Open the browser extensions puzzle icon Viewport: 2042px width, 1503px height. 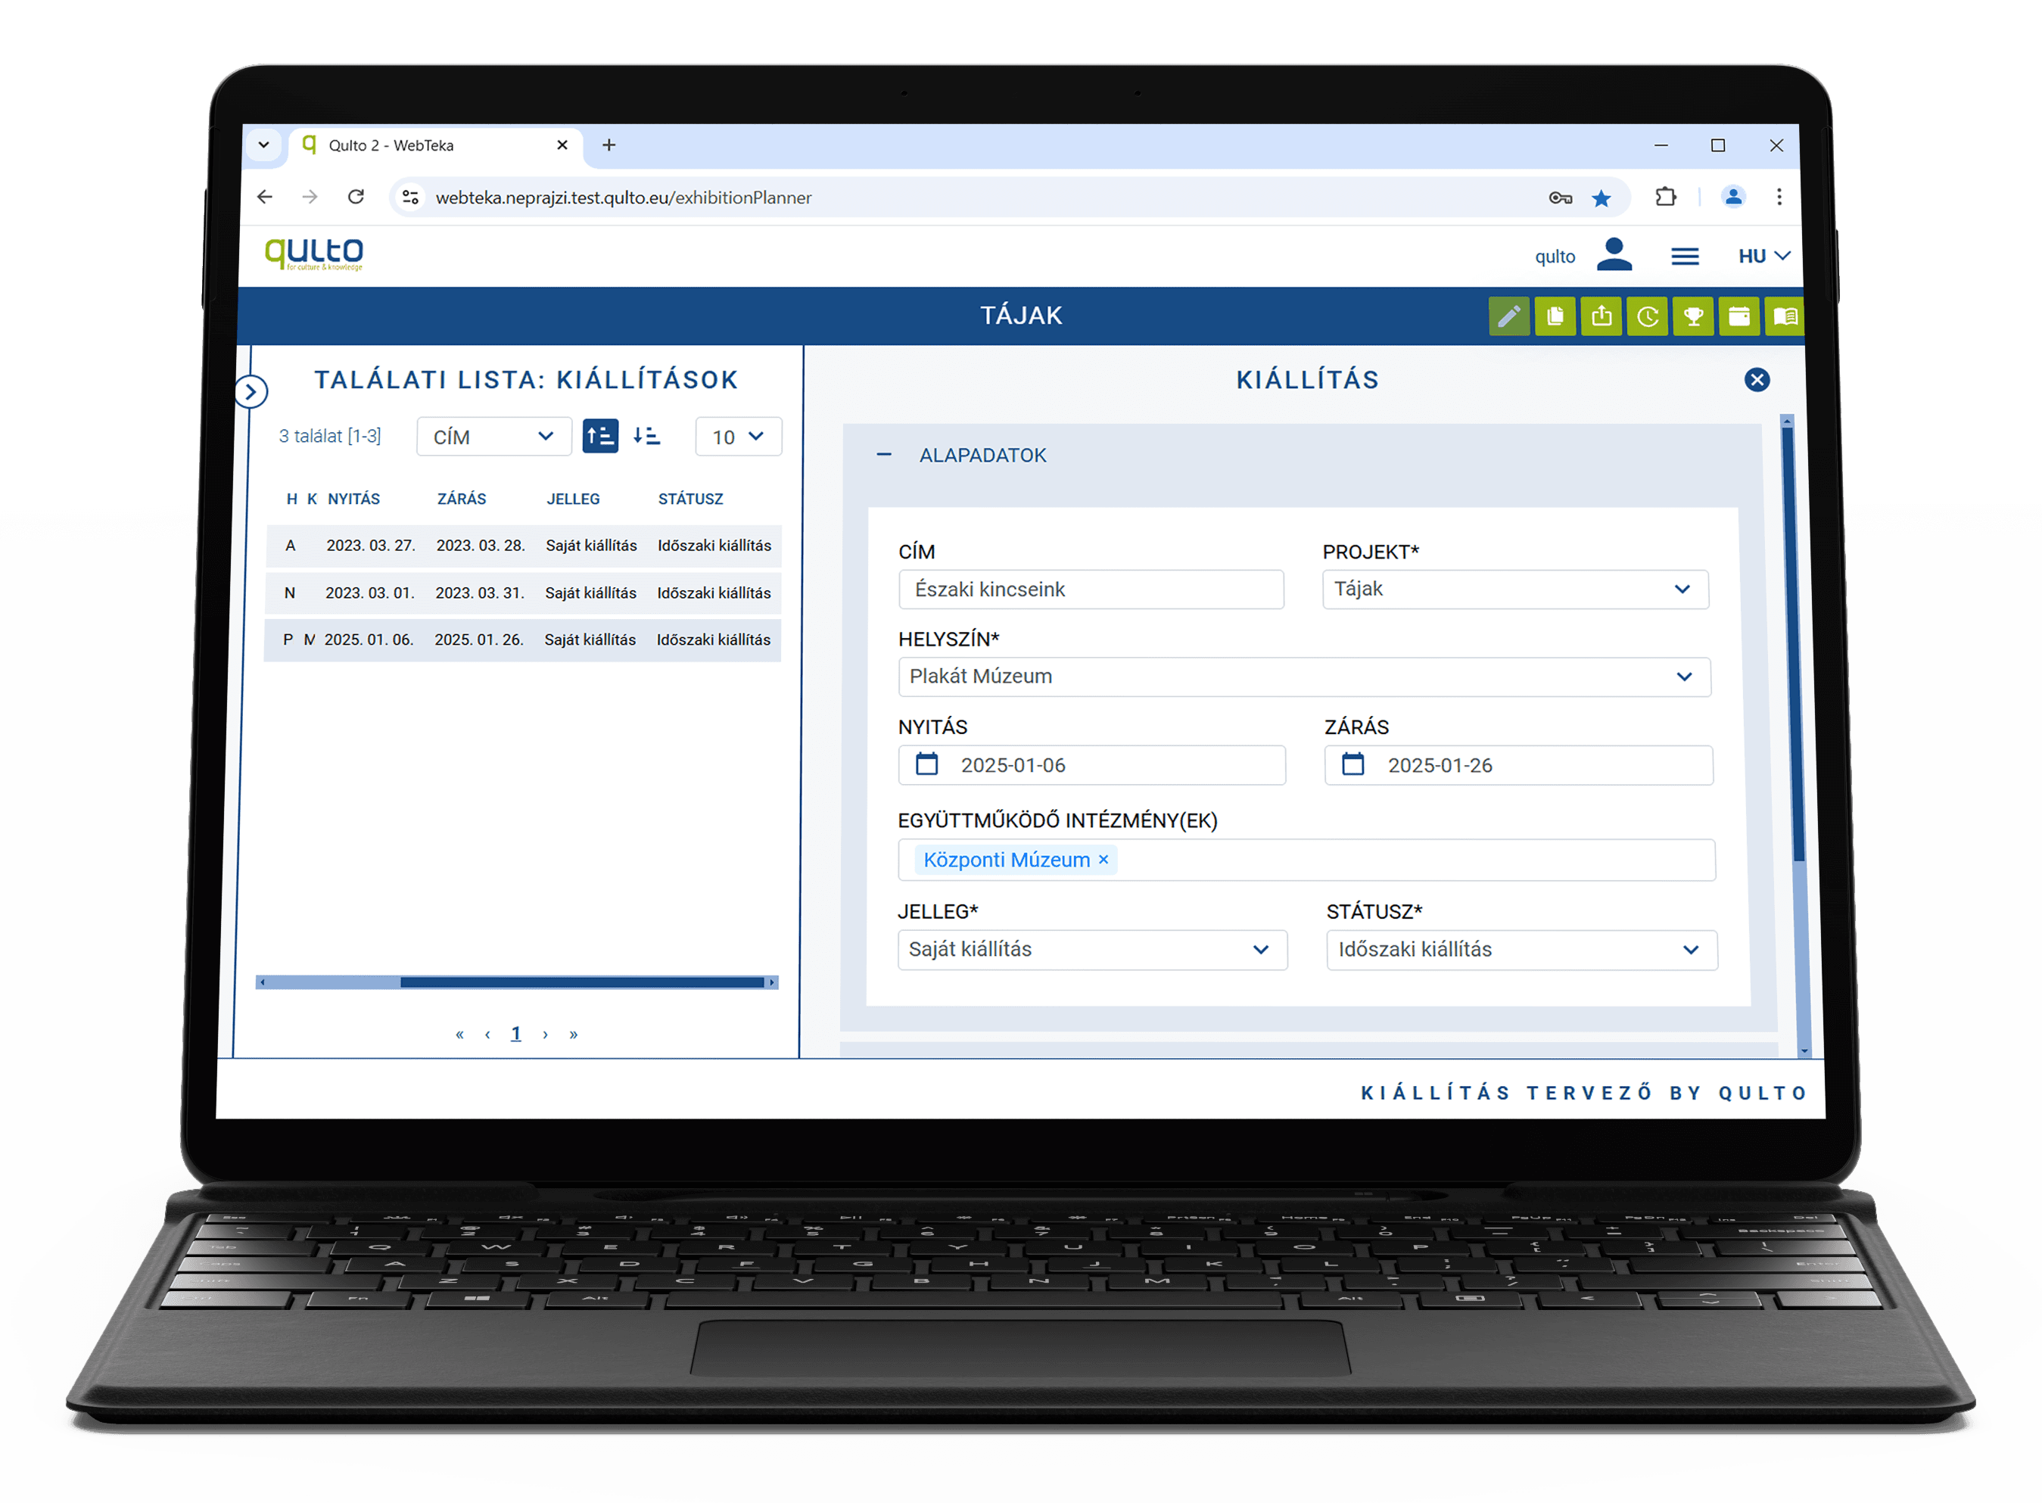pyautogui.click(x=1665, y=198)
